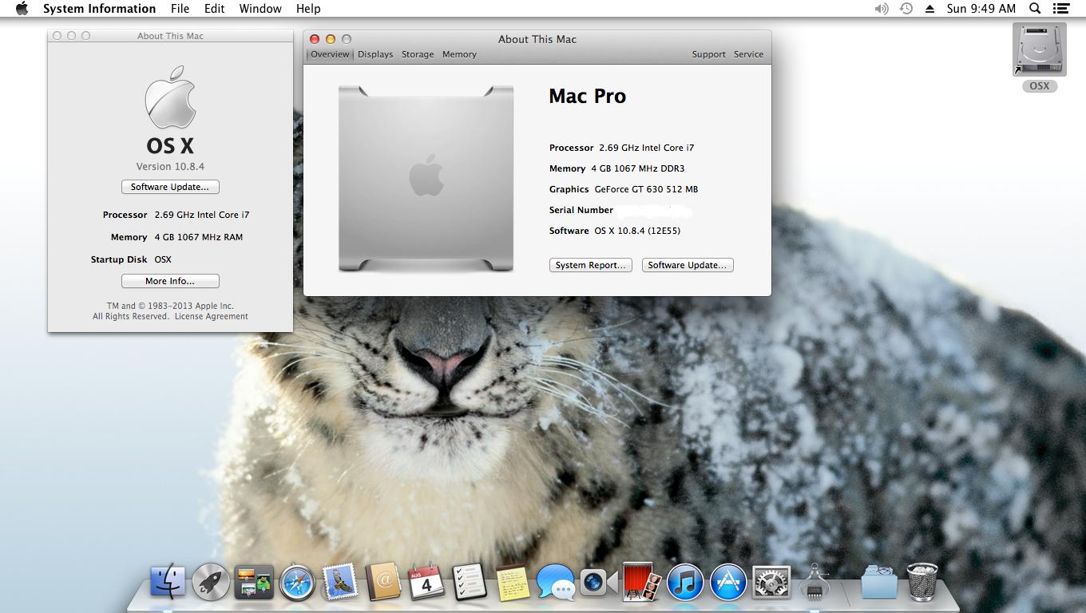The height and width of the screenshot is (613, 1086).
Task: Open the Help menu
Action: 308,9
